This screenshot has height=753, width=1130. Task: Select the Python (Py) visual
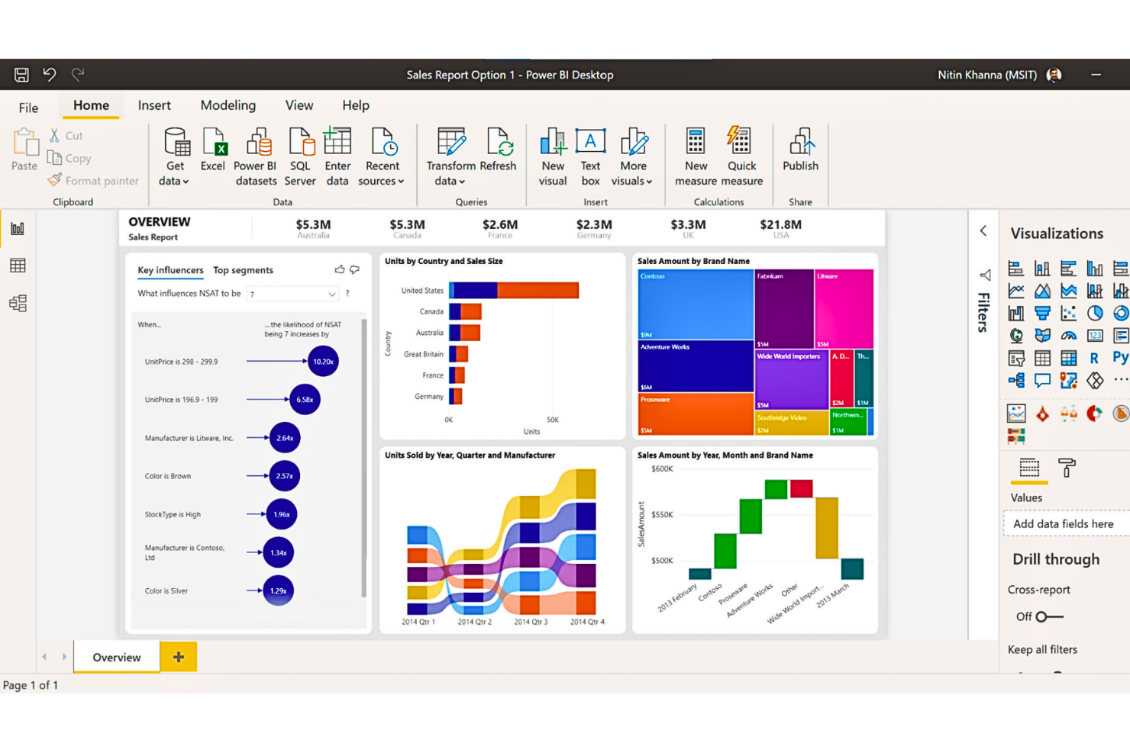(1120, 357)
